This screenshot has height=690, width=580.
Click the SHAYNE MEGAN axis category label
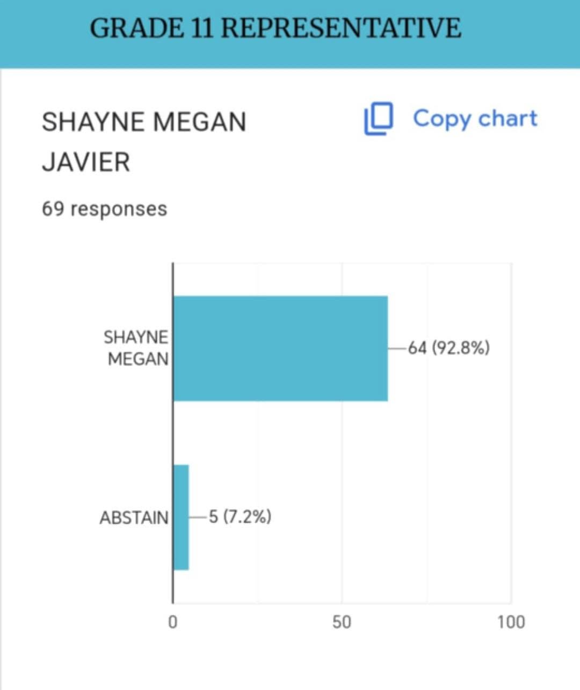pyautogui.click(x=137, y=348)
